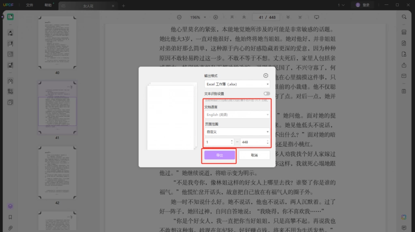Click the purple 导出 export button
The width and height of the screenshot is (415, 232).
(219, 155)
